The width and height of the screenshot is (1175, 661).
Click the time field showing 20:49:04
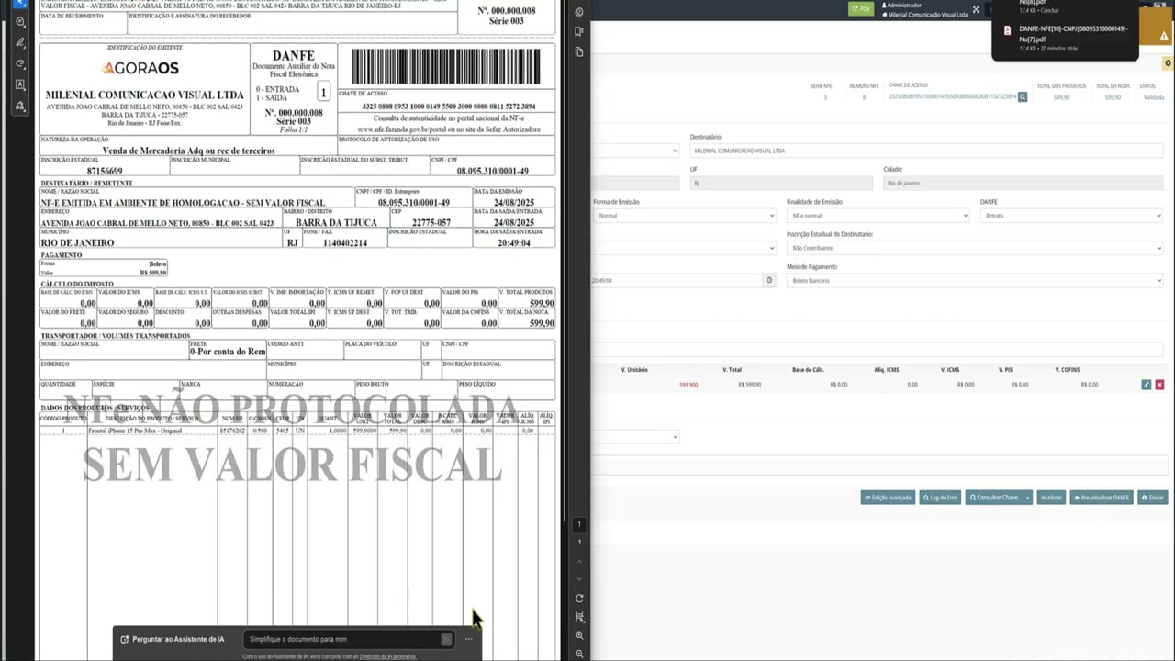677,280
